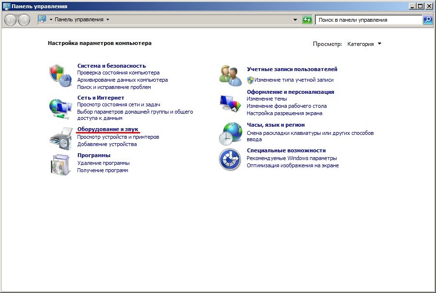Open Сеть и Интернет category
Screen dimensions: 436x293
pyautogui.click(x=101, y=98)
